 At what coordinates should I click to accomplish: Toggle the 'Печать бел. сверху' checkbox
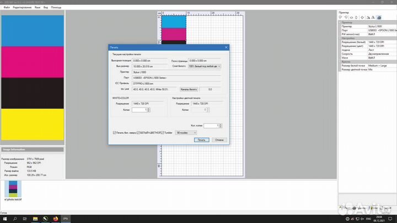click(x=115, y=133)
